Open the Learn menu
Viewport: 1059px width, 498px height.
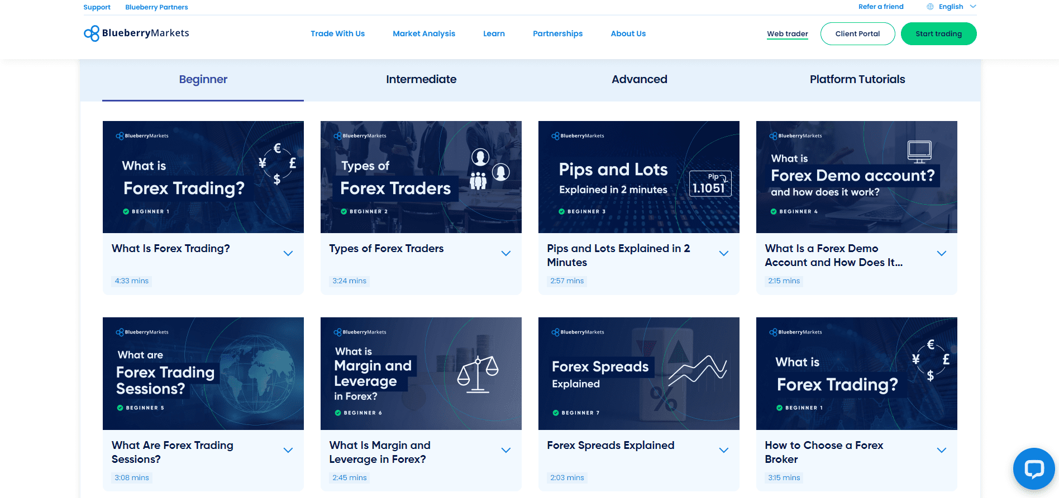[x=494, y=33]
